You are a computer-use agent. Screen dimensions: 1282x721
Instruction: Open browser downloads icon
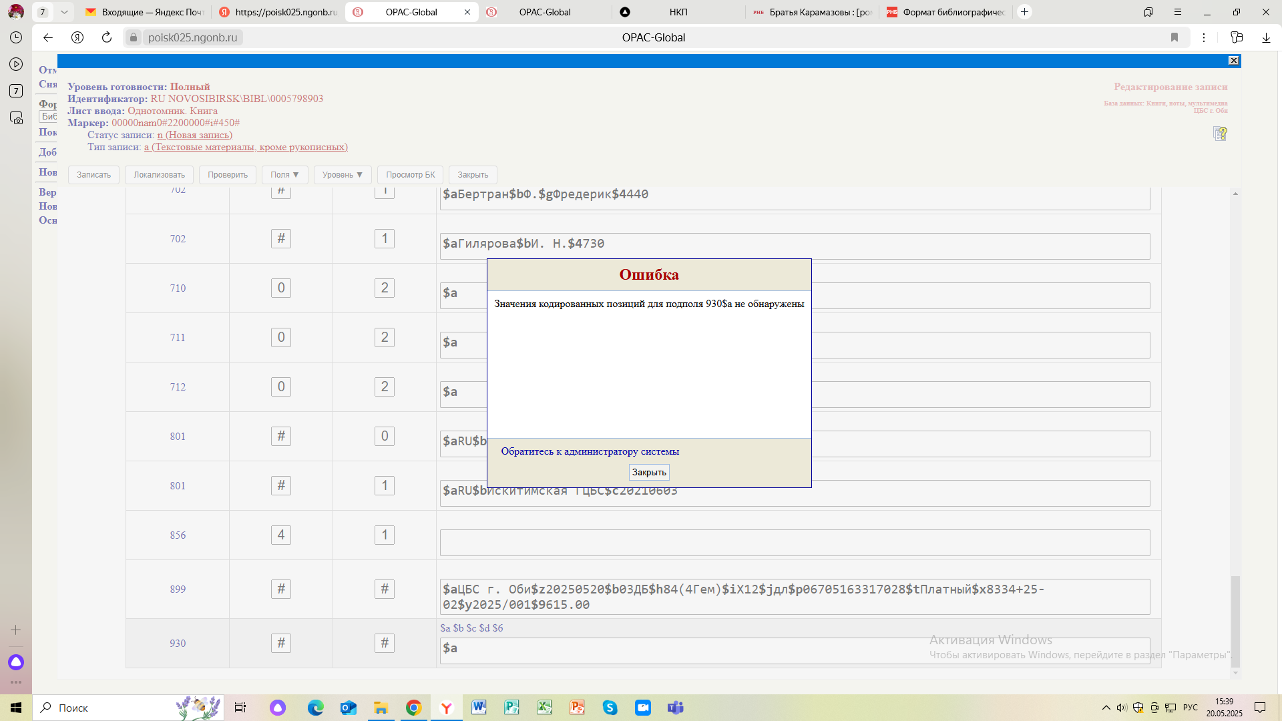[1266, 37]
